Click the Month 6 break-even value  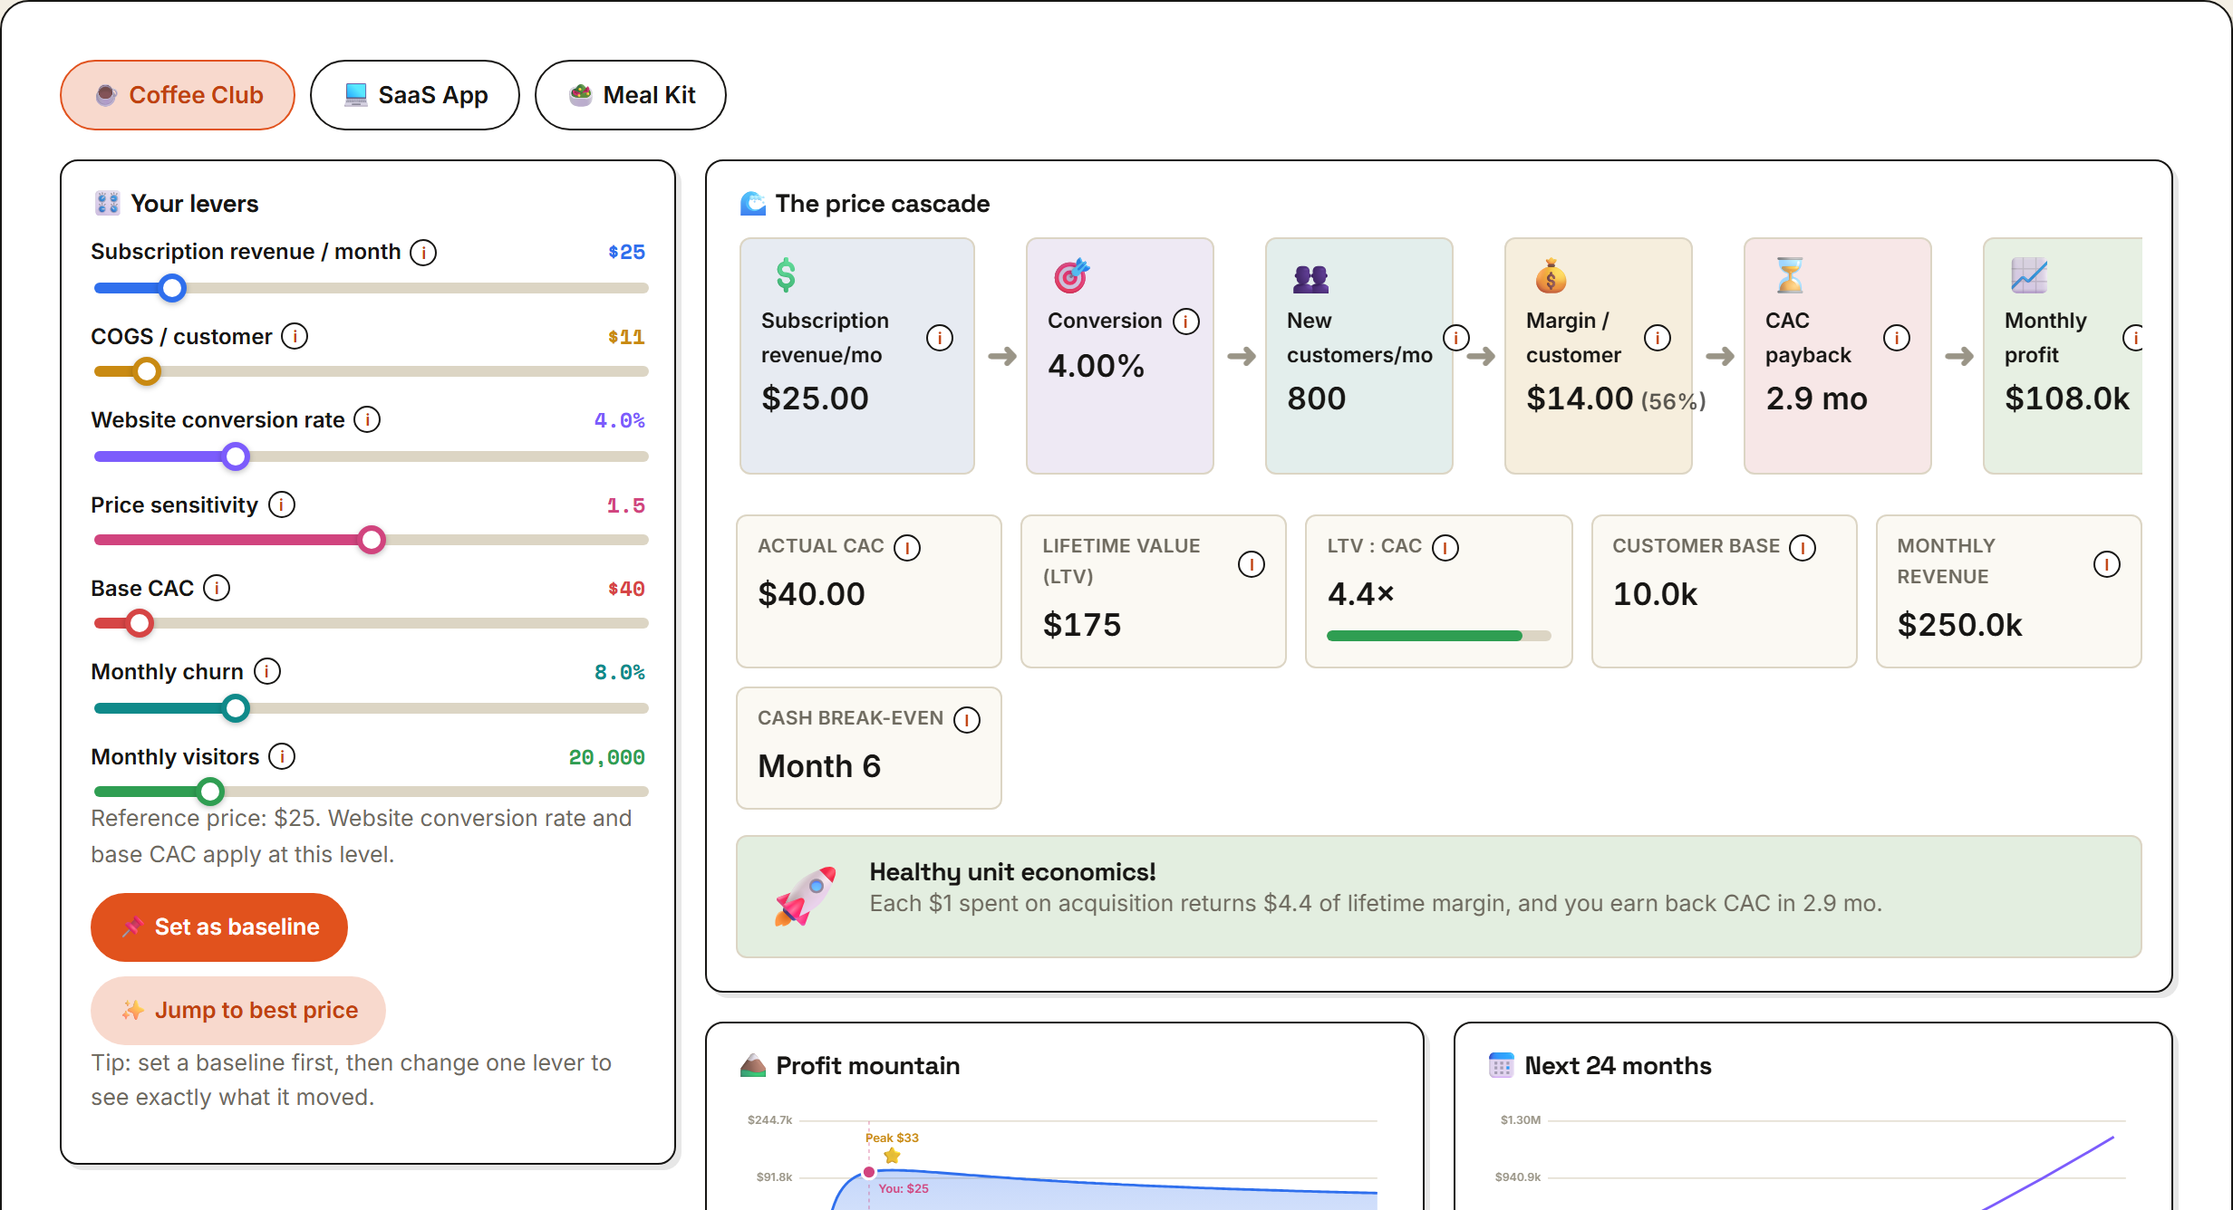tap(819, 767)
